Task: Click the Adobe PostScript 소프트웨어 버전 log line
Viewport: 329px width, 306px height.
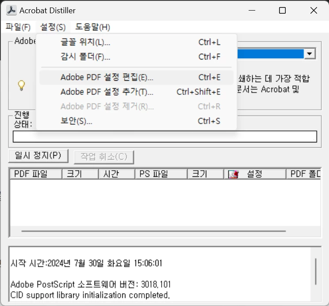Action: pyautogui.click(x=91, y=284)
